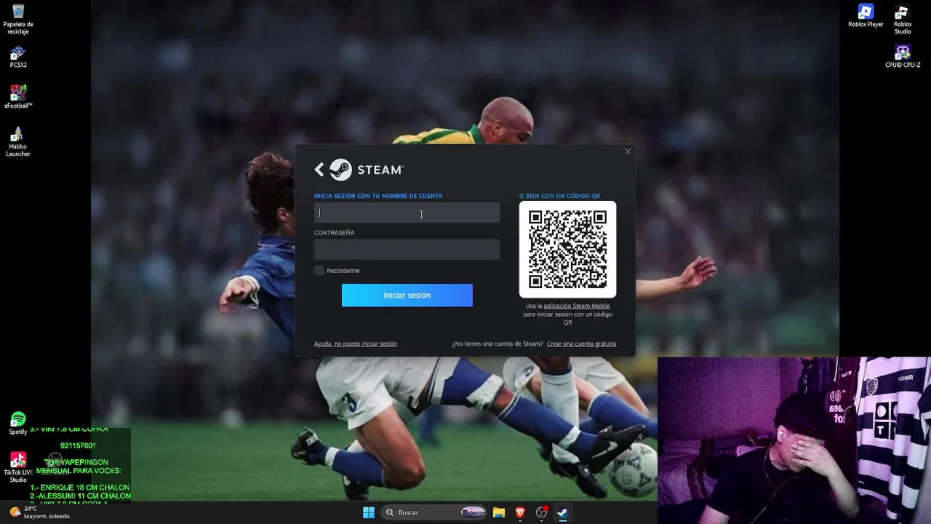Click the 'O BIEN CON UN CÓDIGO QR' label
The width and height of the screenshot is (931, 524).
(x=560, y=196)
